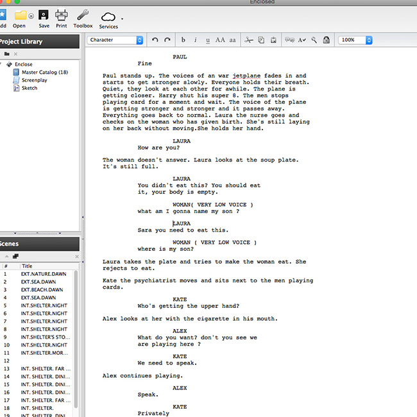Select scene 3 EXT.BEACH.DAWN in the list
The height and width of the screenshot is (417, 417).
click(x=43, y=289)
